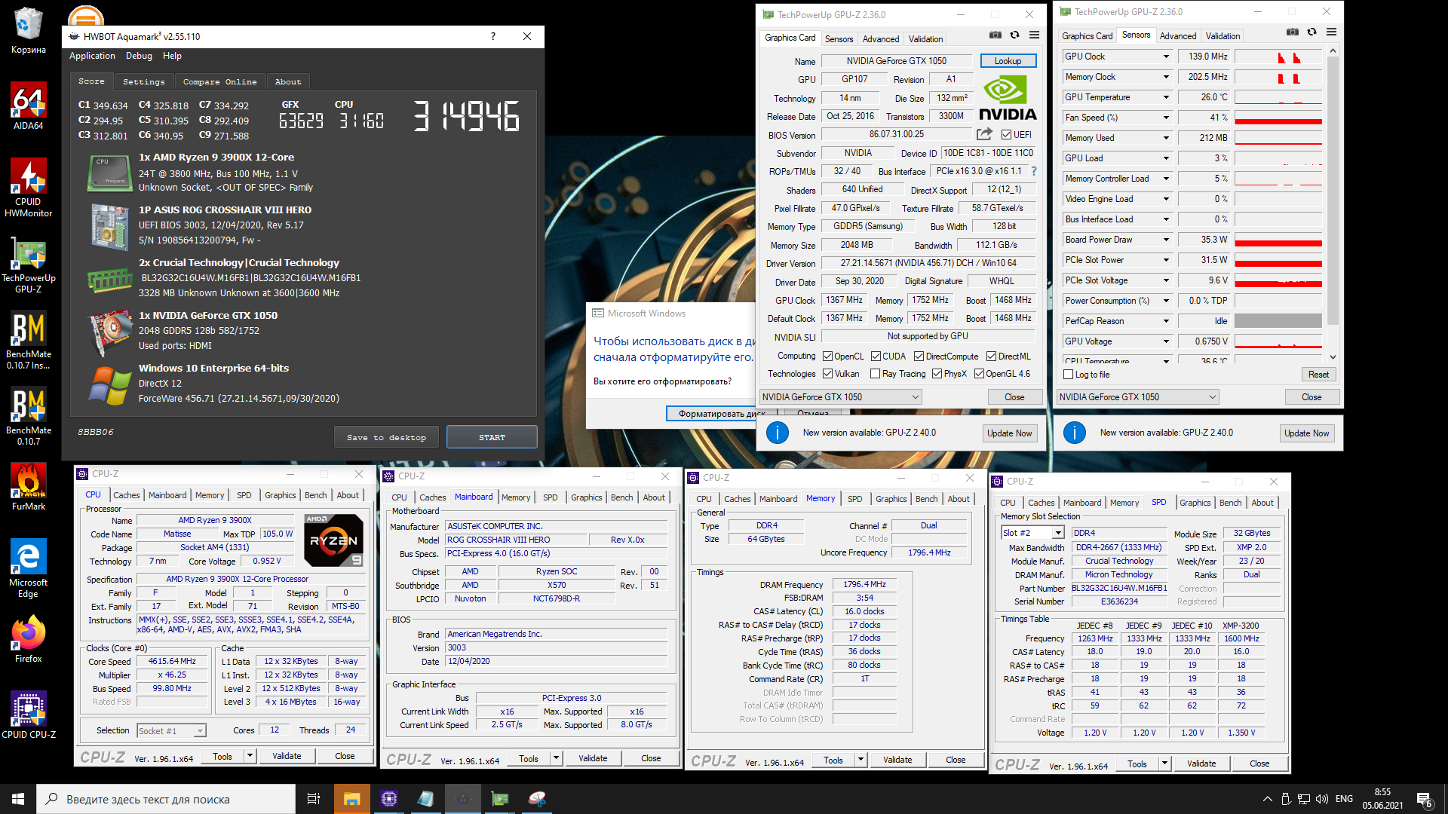Expand GPU Clock sensor dropdown

click(x=1166, y=57)
